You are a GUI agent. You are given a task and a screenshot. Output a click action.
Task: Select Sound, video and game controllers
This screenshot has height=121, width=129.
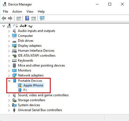[x=43, y=95]
